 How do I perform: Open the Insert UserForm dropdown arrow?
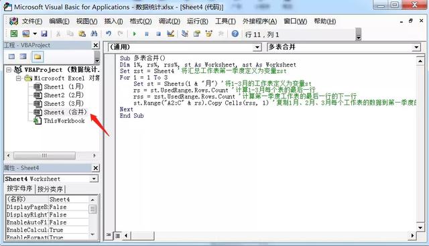pos(35,34)
